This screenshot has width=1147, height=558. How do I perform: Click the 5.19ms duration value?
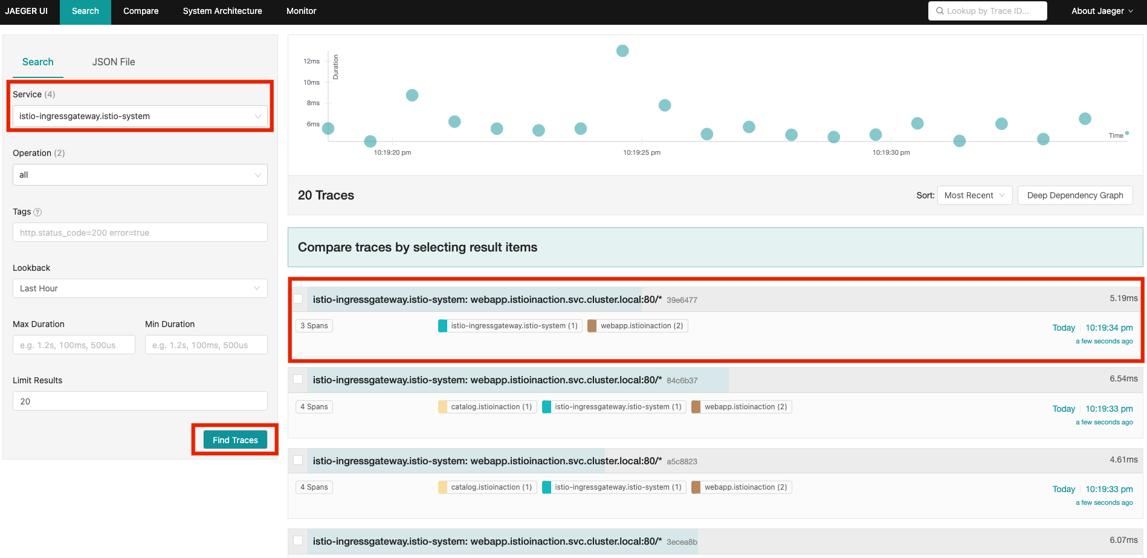[1123, 298]
